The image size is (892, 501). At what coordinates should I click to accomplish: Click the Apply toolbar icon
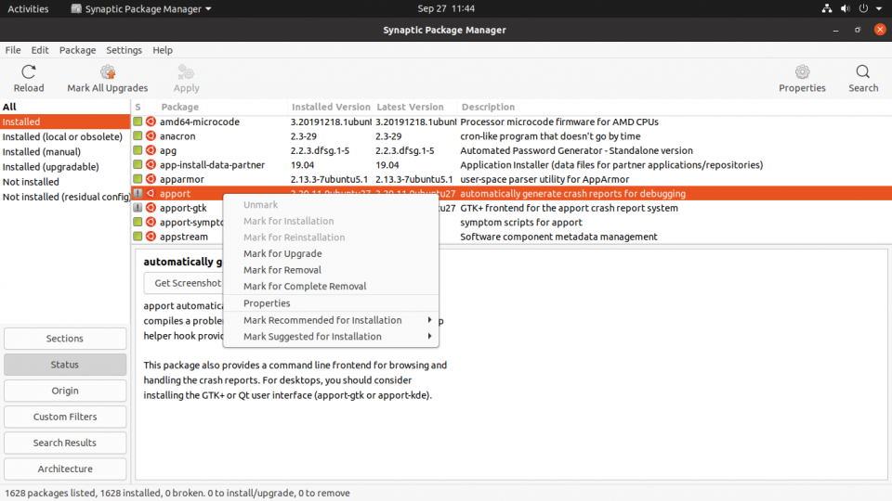tap(186, 72)
